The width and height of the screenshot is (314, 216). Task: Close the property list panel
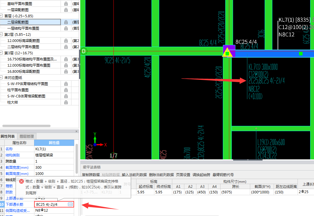[76, 131]
